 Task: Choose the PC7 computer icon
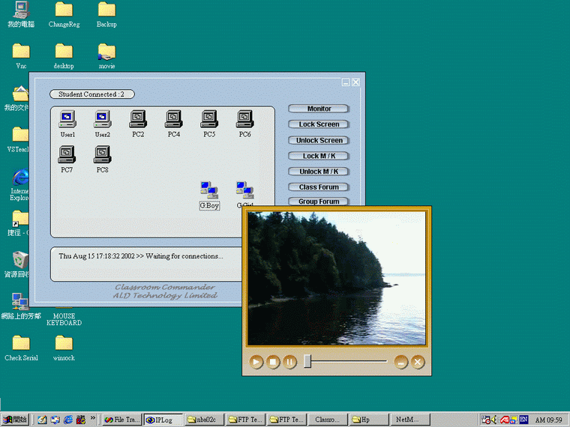tap(67, 154)
